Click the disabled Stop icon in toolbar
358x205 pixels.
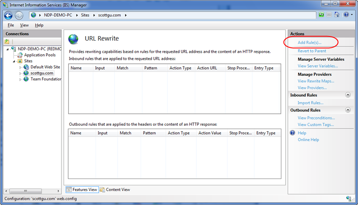point(329,15)
